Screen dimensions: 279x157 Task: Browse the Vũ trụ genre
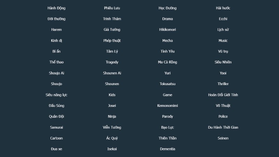(x=223, y=51)
